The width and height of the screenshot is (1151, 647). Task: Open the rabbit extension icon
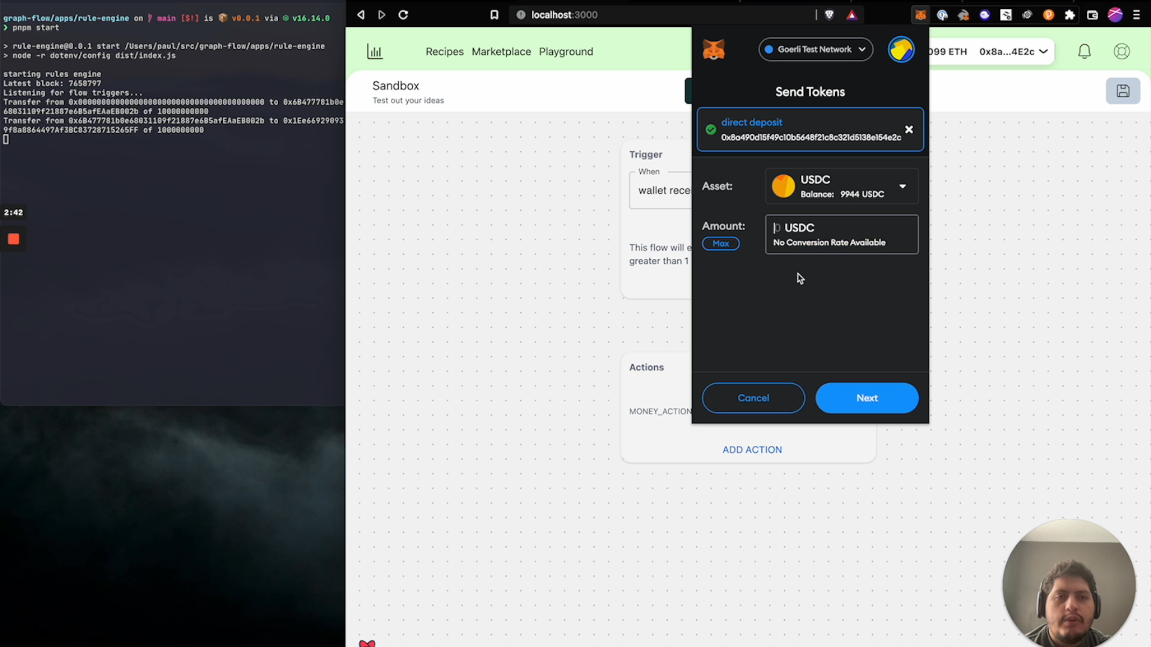tap(963, 15)
